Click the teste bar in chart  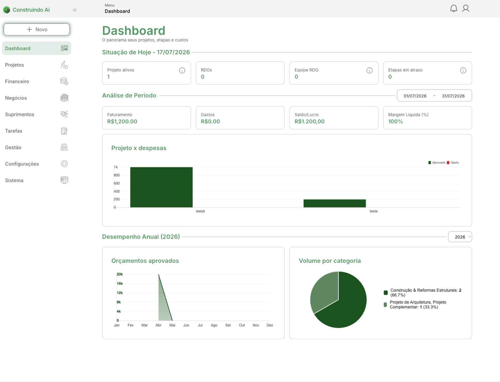pyautogui.click(x=334, y=203)
